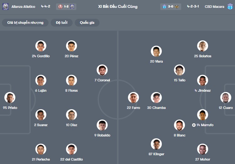Open the 3-0 match result badge

coord(170,7)
